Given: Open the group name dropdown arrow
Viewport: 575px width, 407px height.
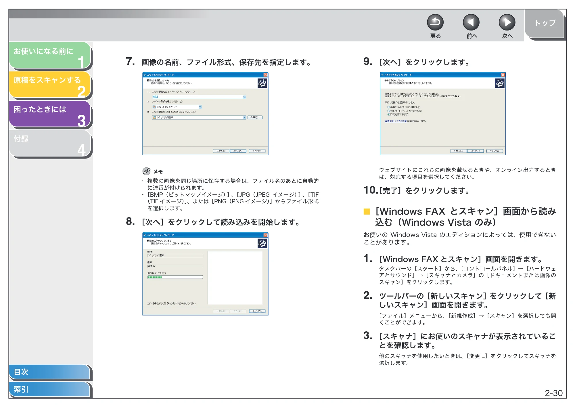Looking at the screenshot, I should tap(244, 97).
